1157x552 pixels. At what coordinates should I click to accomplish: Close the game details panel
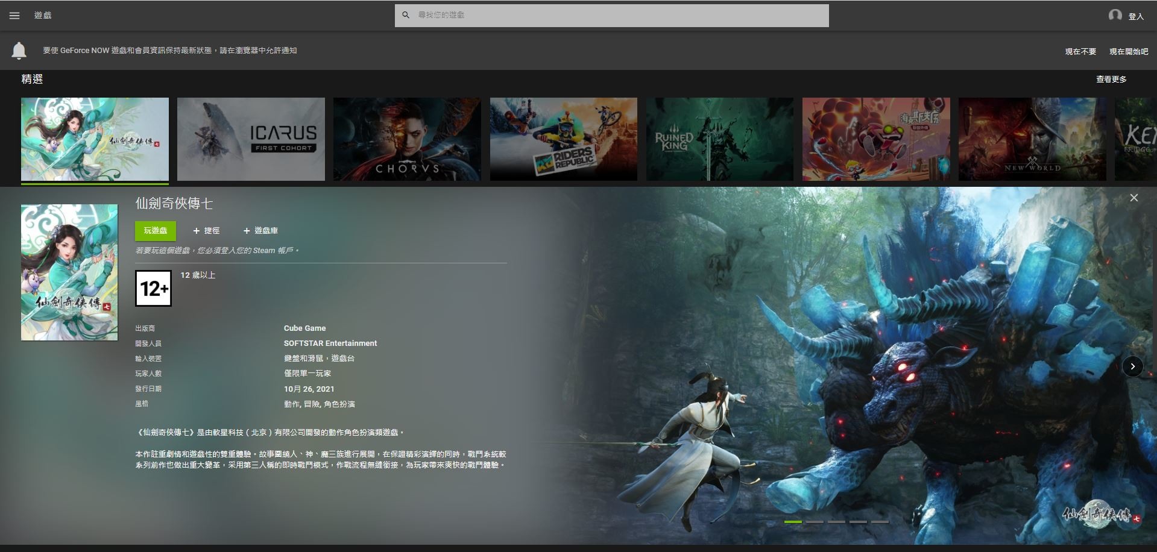[1133, 198]
